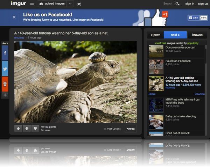Open the source link under the post title
210x167 pixels.
(19, 38)
